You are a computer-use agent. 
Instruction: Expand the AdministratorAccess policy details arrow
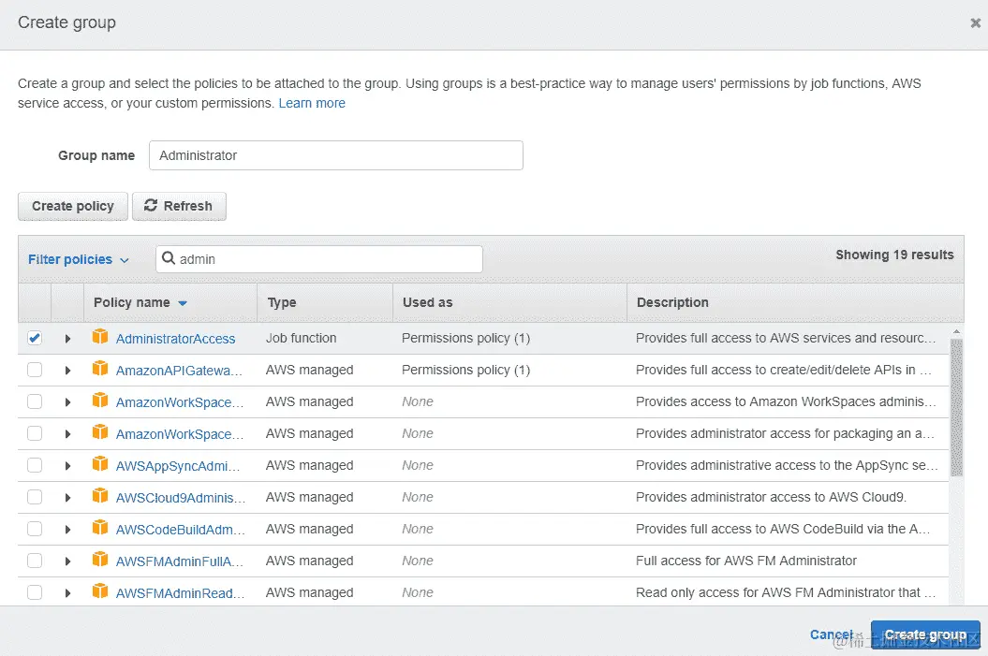pos(67,339)
